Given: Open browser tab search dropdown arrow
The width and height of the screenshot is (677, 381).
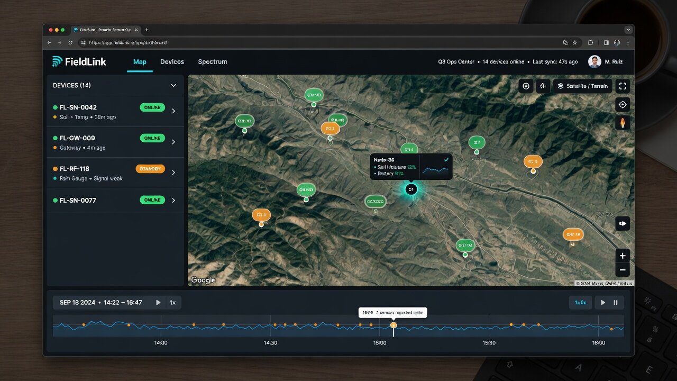Looking at the screenshot, I should click(628, 30).
